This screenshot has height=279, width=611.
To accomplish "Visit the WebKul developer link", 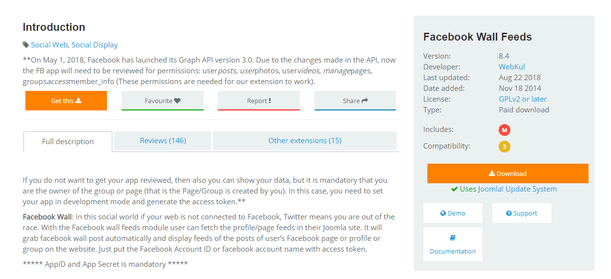I will click(512, 66).
